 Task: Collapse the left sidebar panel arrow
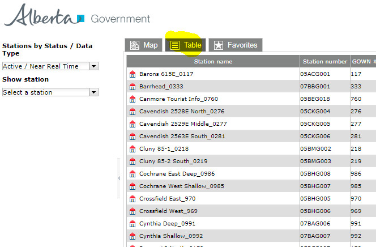119,178
